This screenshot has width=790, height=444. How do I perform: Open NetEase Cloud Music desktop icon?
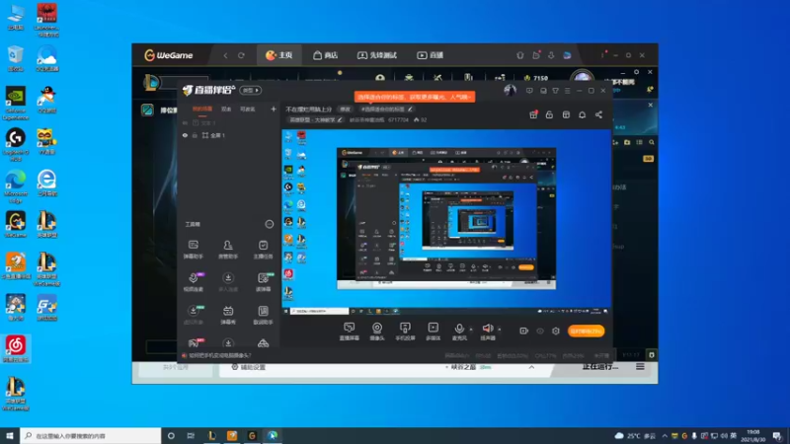[15, 349]
